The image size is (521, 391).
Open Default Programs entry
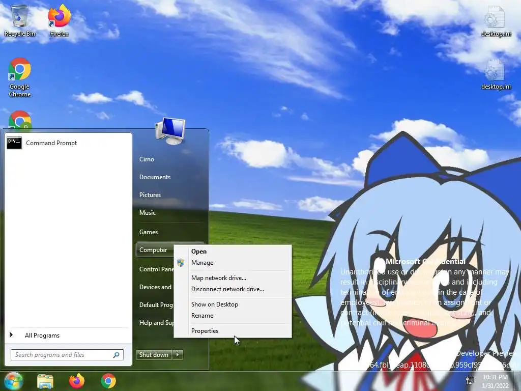click(x=156, y=305)
